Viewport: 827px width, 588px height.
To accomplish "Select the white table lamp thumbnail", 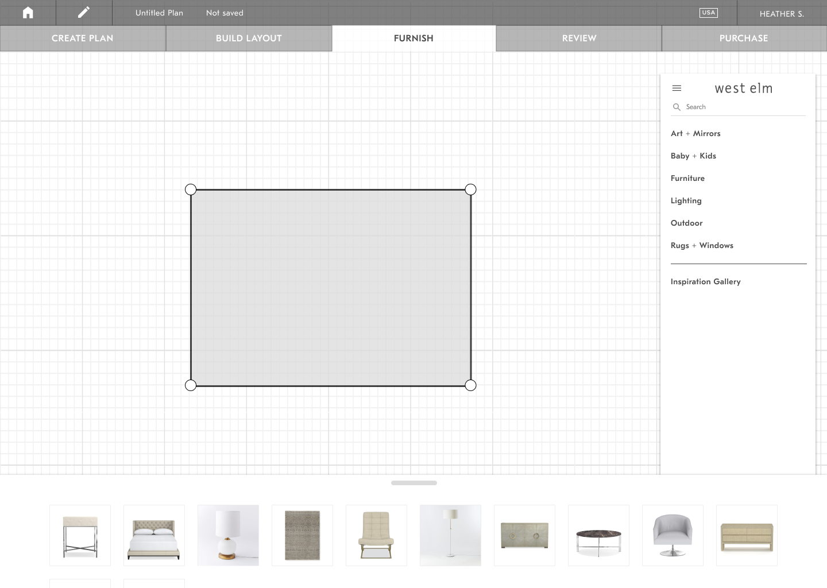I will pos(228,535).
